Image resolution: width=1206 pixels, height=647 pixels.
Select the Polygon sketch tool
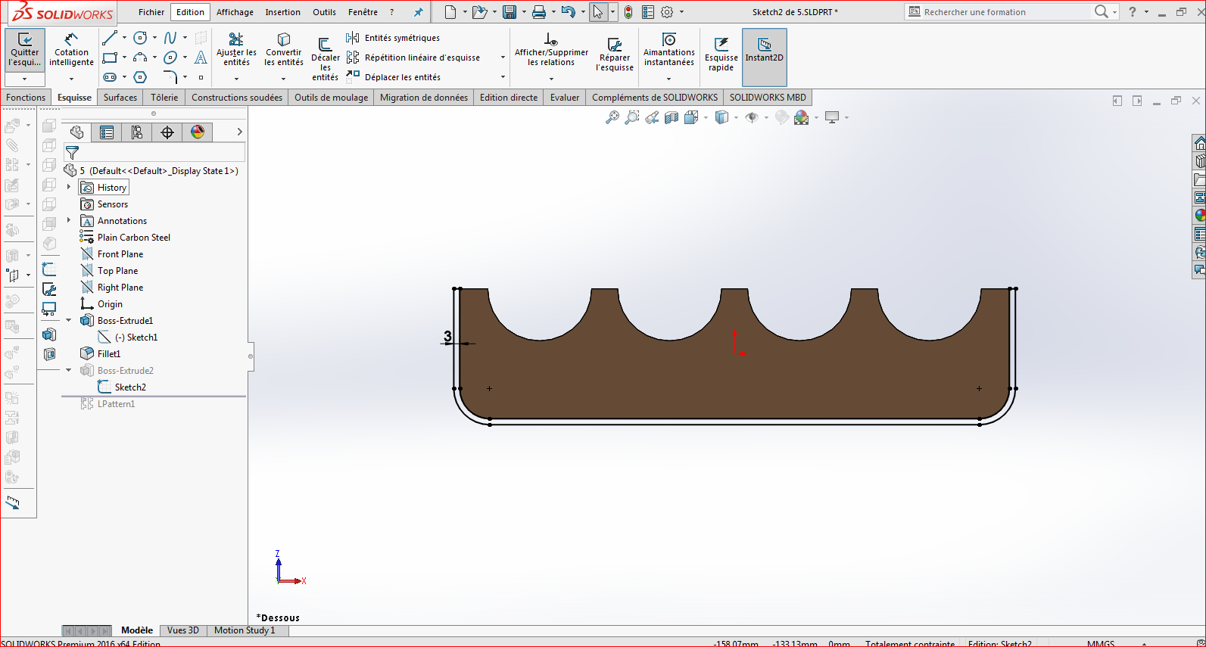coord(140,77)
